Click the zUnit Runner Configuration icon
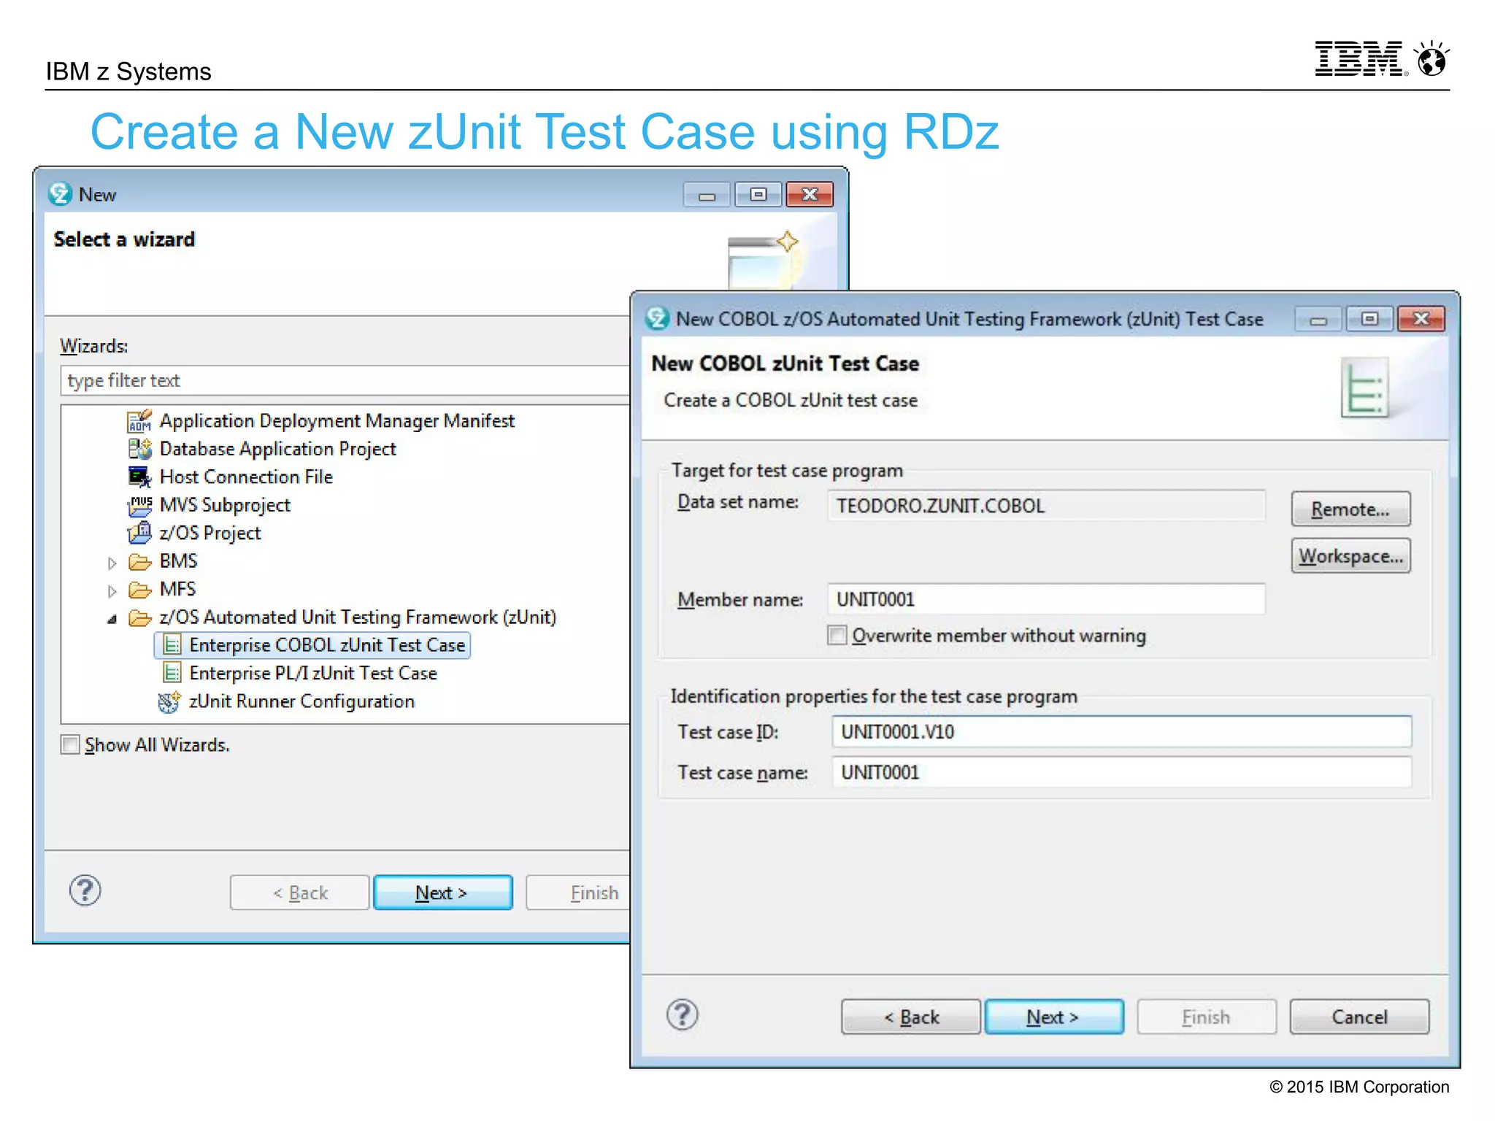1495x1121 pixels. click(x=169, y=702)
